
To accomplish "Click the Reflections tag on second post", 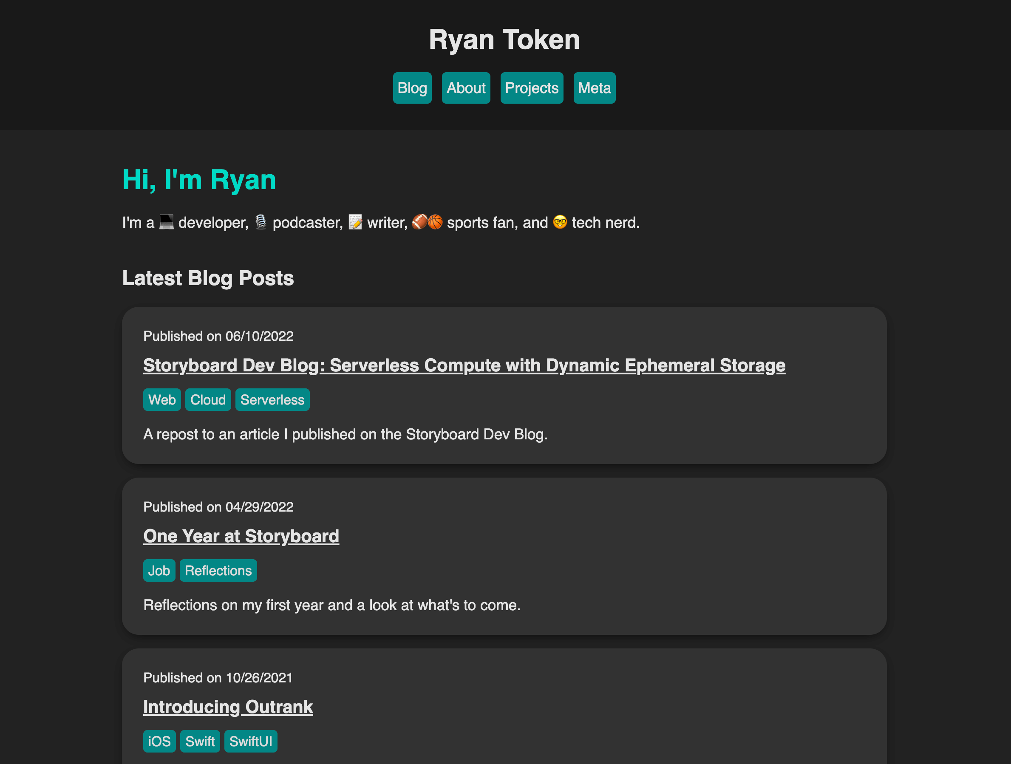I will click(218, 570).
